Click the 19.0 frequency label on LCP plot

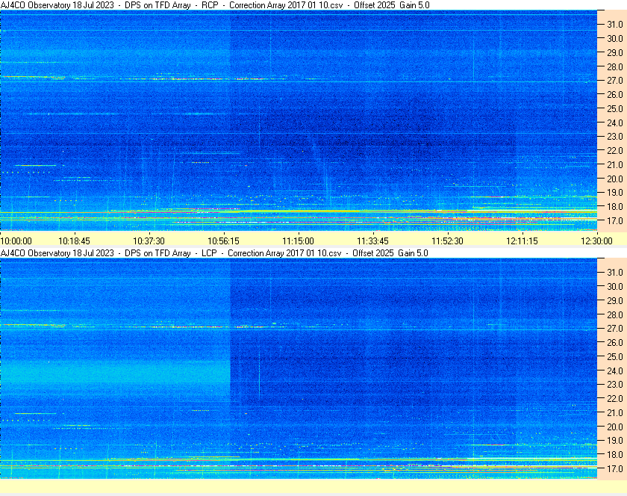615,441
